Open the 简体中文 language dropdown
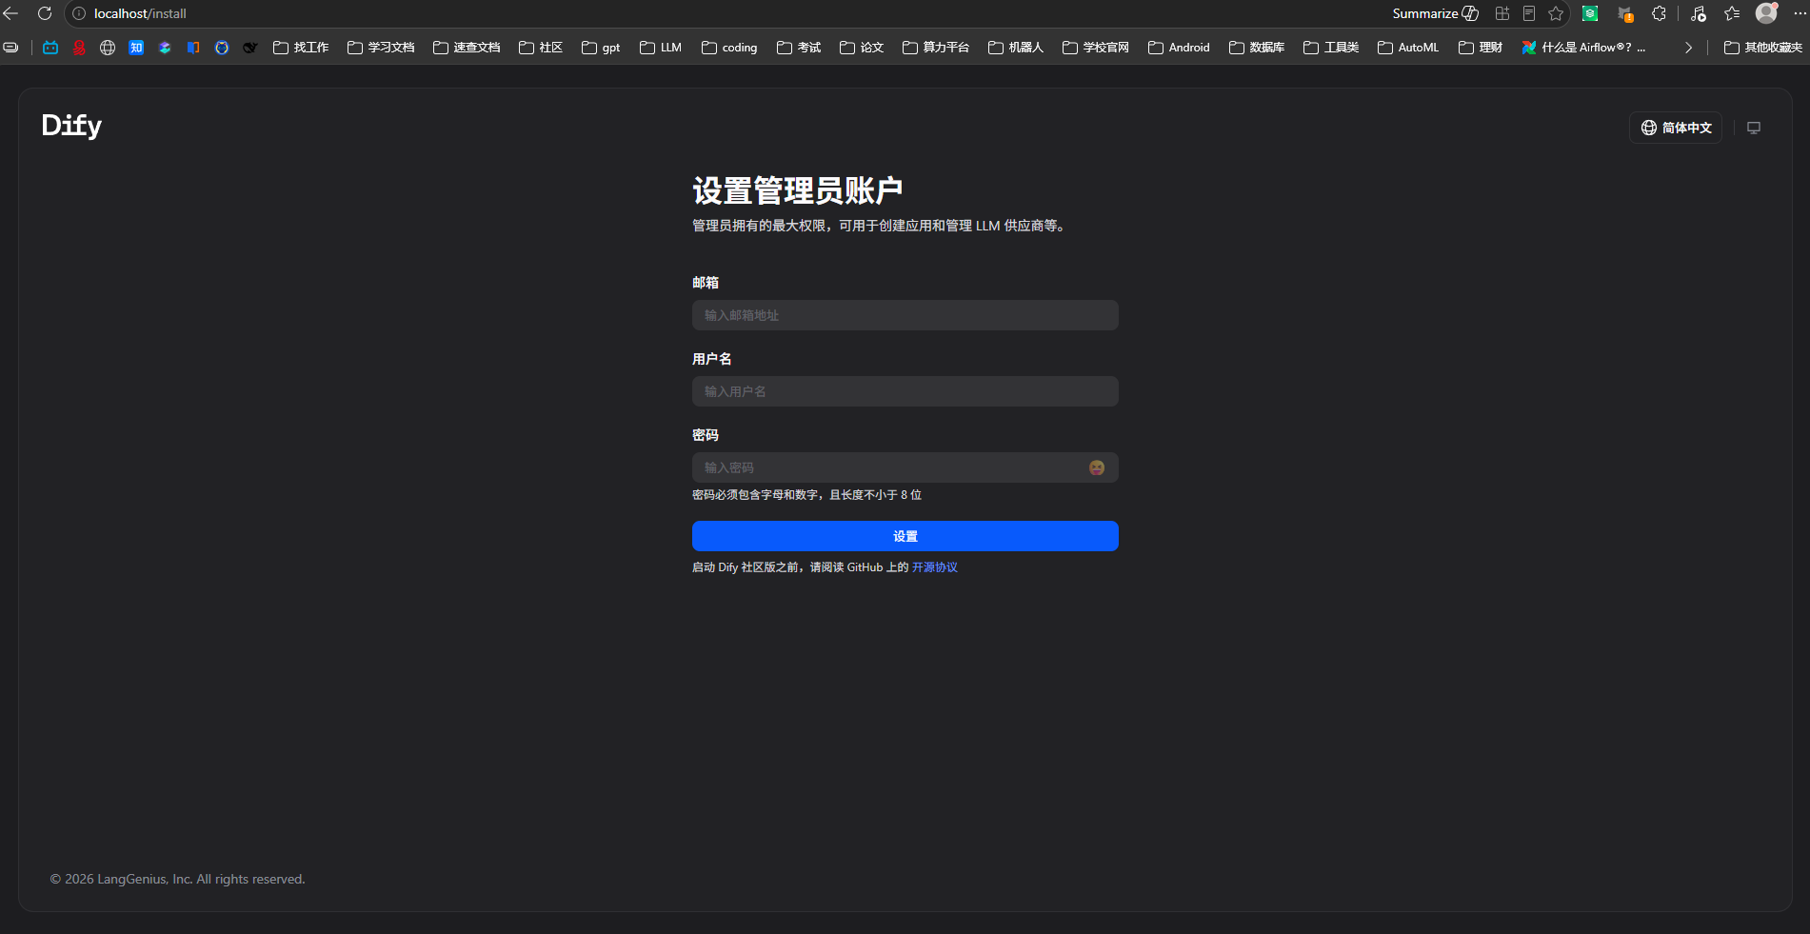 tap(1676, 128)
